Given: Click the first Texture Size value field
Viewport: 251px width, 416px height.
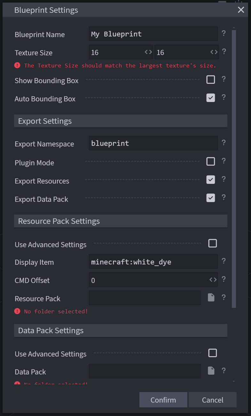Looking at the screenshot, I should click(121, 52).
